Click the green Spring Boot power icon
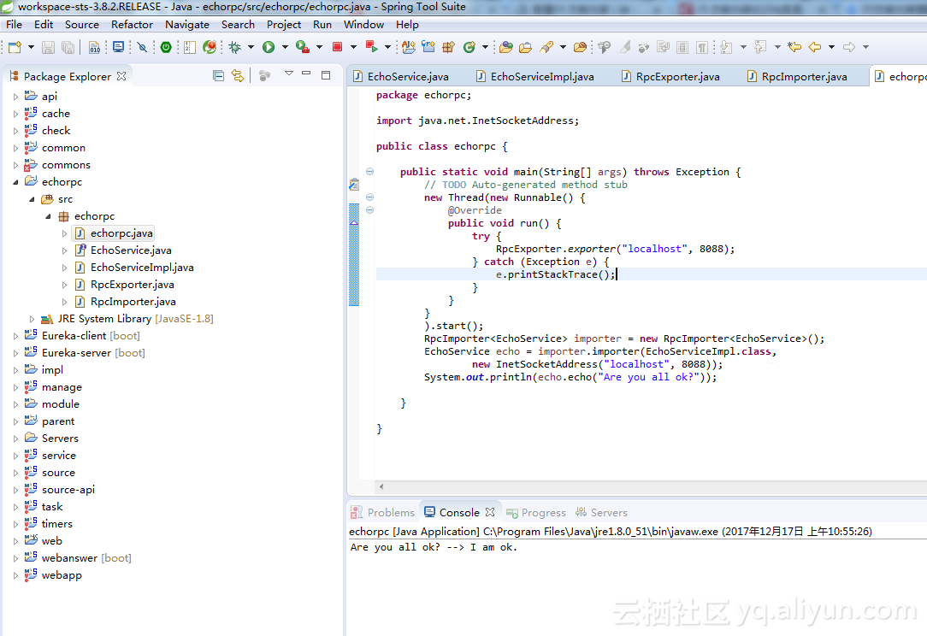 166,47
